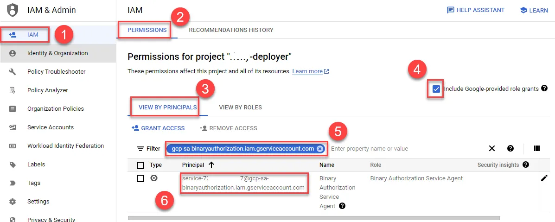Image resolution: width=555 pixels, height=222 pixels.
Task: Click the Policy Analyzer document icon
Action: [13, 90]
